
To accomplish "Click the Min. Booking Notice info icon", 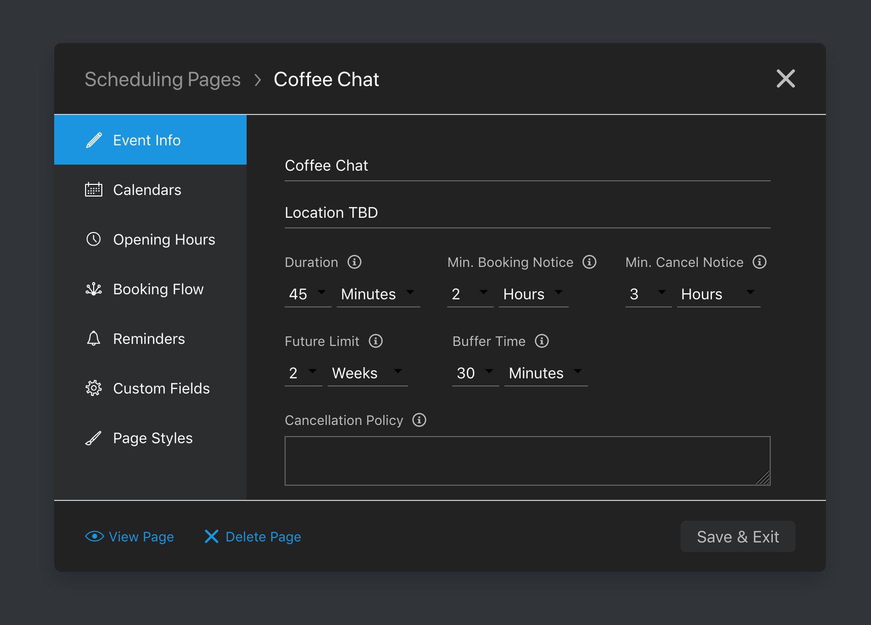I will 589,262.
